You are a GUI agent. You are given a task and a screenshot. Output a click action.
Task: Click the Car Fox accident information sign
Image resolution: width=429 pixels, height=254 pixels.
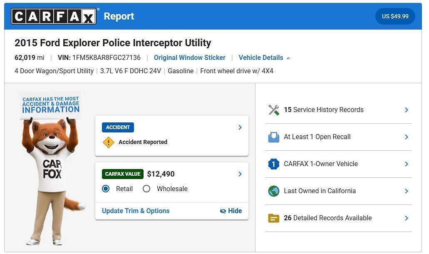coord(51,105)
